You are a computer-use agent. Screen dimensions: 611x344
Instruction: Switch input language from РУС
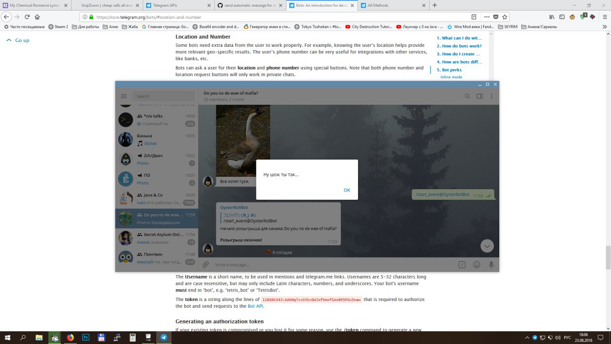(567, 337)
